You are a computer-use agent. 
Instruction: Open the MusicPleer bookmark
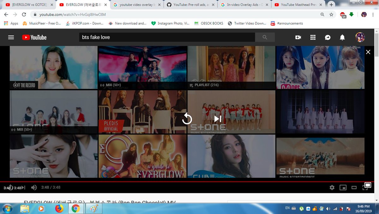coord(42,23)
